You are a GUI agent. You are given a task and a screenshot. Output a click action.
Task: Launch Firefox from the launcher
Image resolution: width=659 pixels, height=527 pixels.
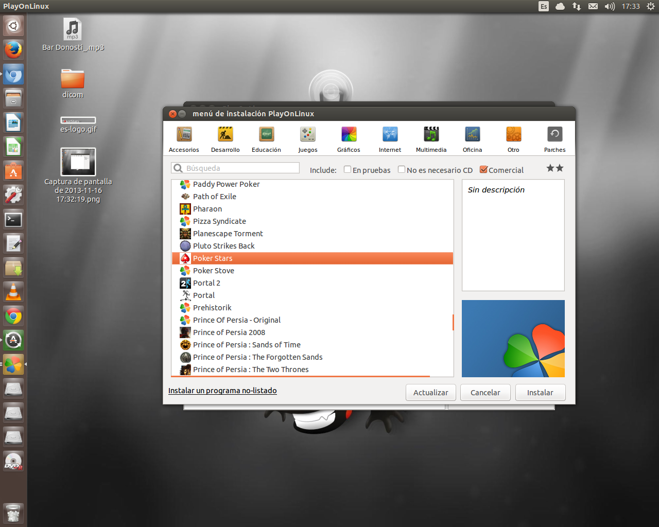[13, 50]
